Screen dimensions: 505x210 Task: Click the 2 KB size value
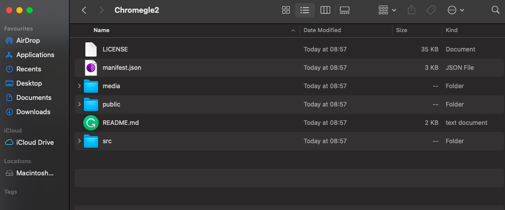click(x=431, y=123)
